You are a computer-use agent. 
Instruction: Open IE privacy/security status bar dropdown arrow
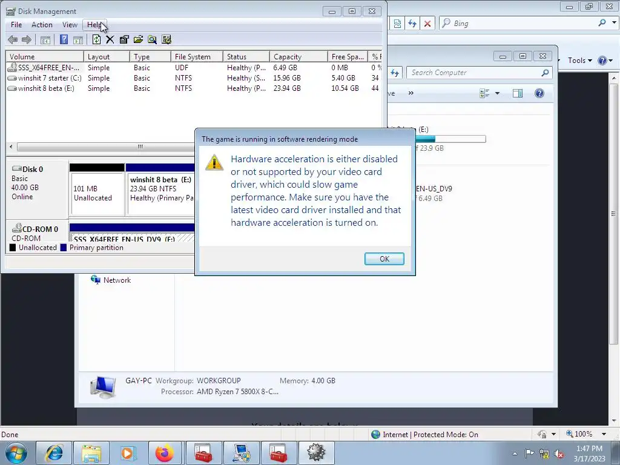point(553,434)
